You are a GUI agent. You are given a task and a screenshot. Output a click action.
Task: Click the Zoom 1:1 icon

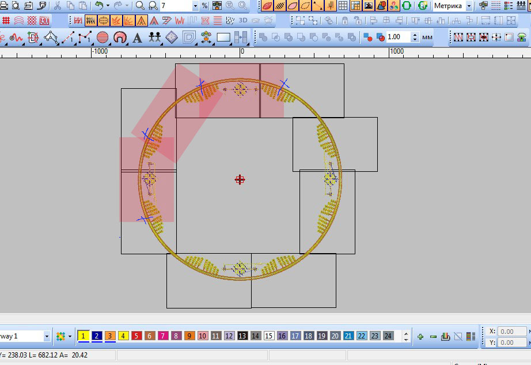(153, 5)
